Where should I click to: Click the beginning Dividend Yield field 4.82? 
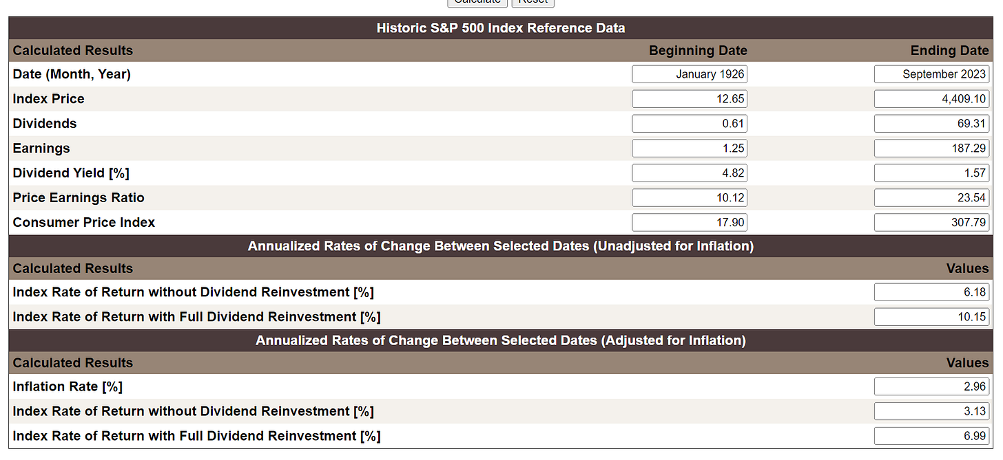coord(690,173)
